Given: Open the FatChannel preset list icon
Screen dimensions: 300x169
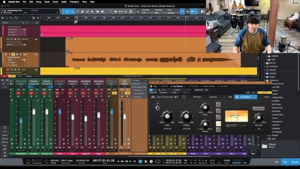Looking at the screenshot, I should pyautogui.click(x=183, y=97).
